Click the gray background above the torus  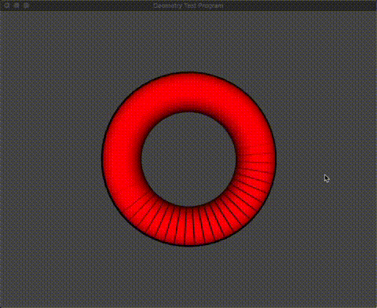click(188, 42)
